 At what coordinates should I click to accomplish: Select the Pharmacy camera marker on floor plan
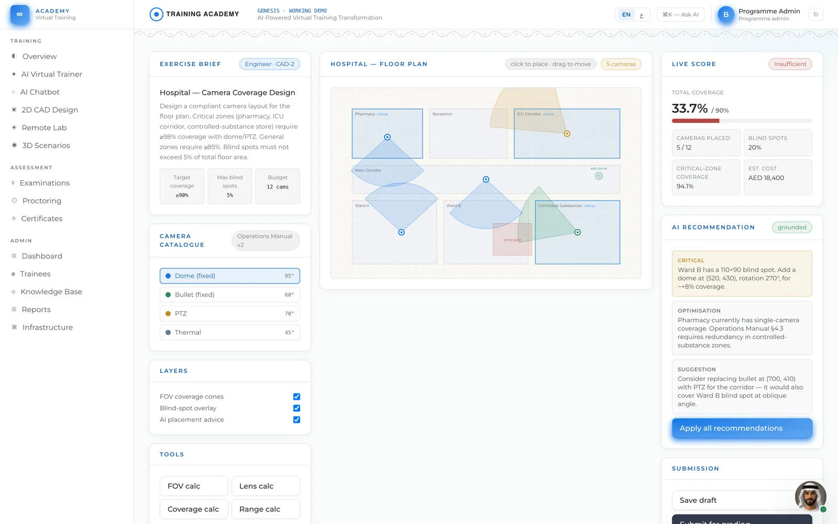coord(387,137)
